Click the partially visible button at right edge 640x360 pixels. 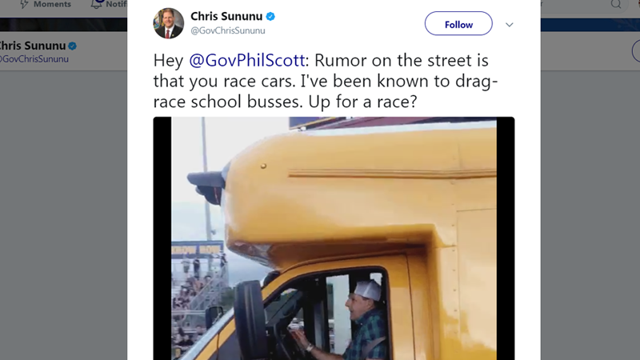[636, 51]
